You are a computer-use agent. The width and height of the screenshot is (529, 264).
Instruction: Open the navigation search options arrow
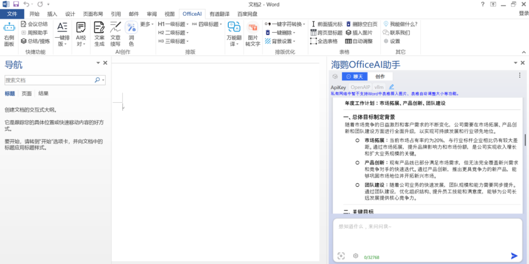[103, 80]
